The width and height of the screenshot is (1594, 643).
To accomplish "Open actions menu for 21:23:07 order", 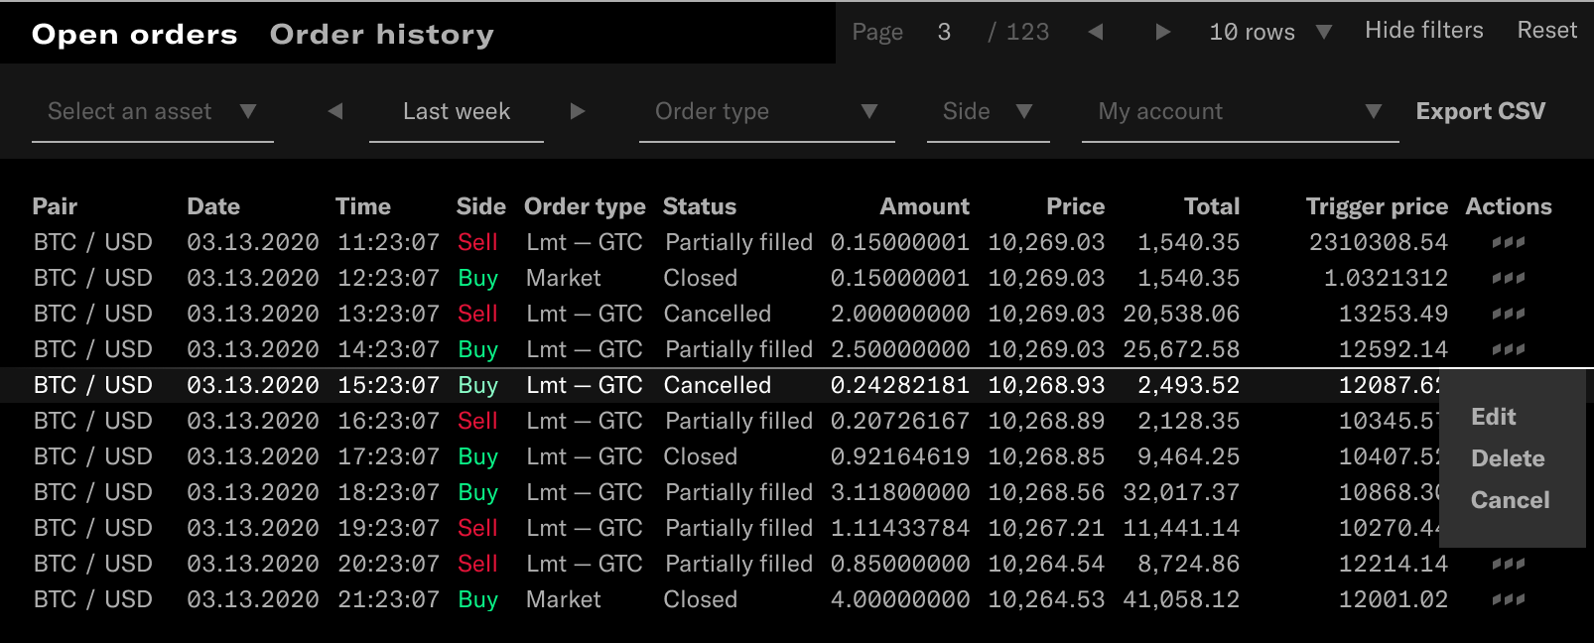I will pos(1508,599).
